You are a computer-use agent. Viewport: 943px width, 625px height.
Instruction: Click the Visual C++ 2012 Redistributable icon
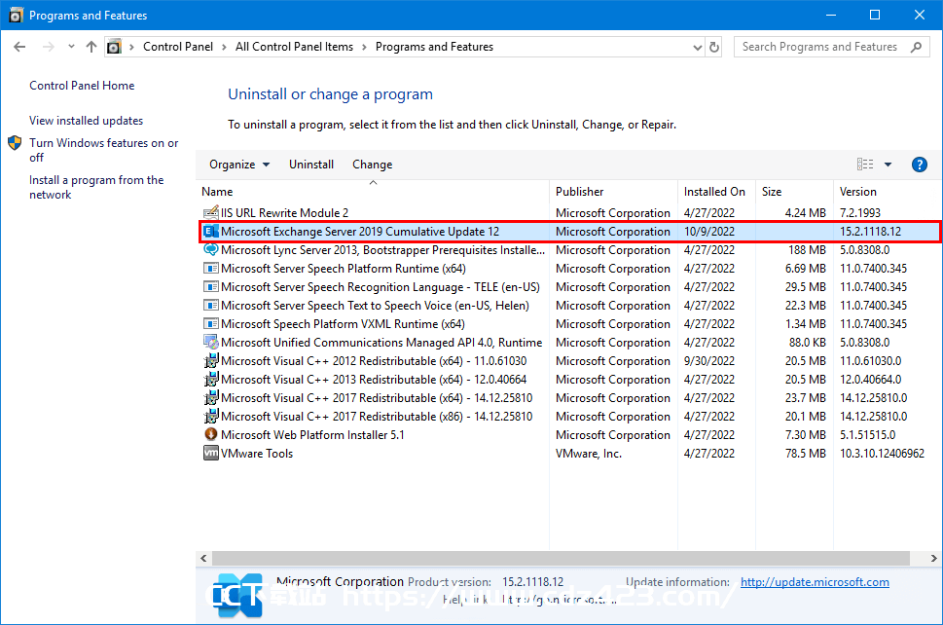tap(210, 361)
